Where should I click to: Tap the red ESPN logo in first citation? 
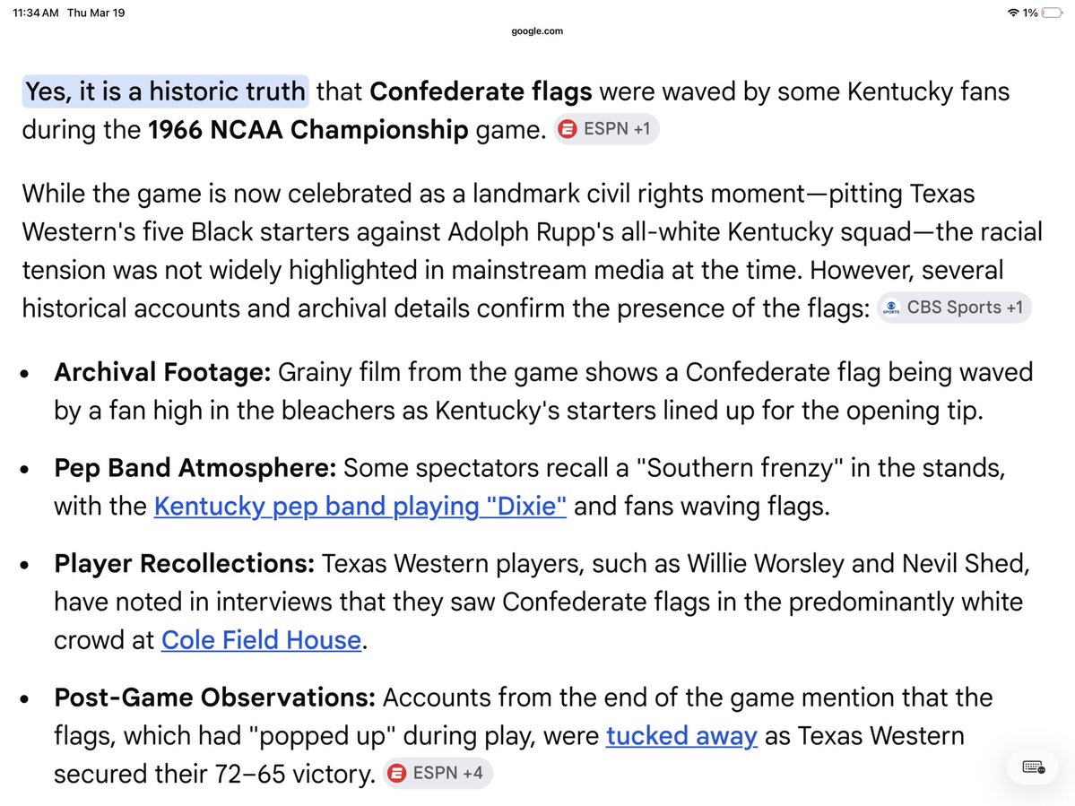pos(568,129)
